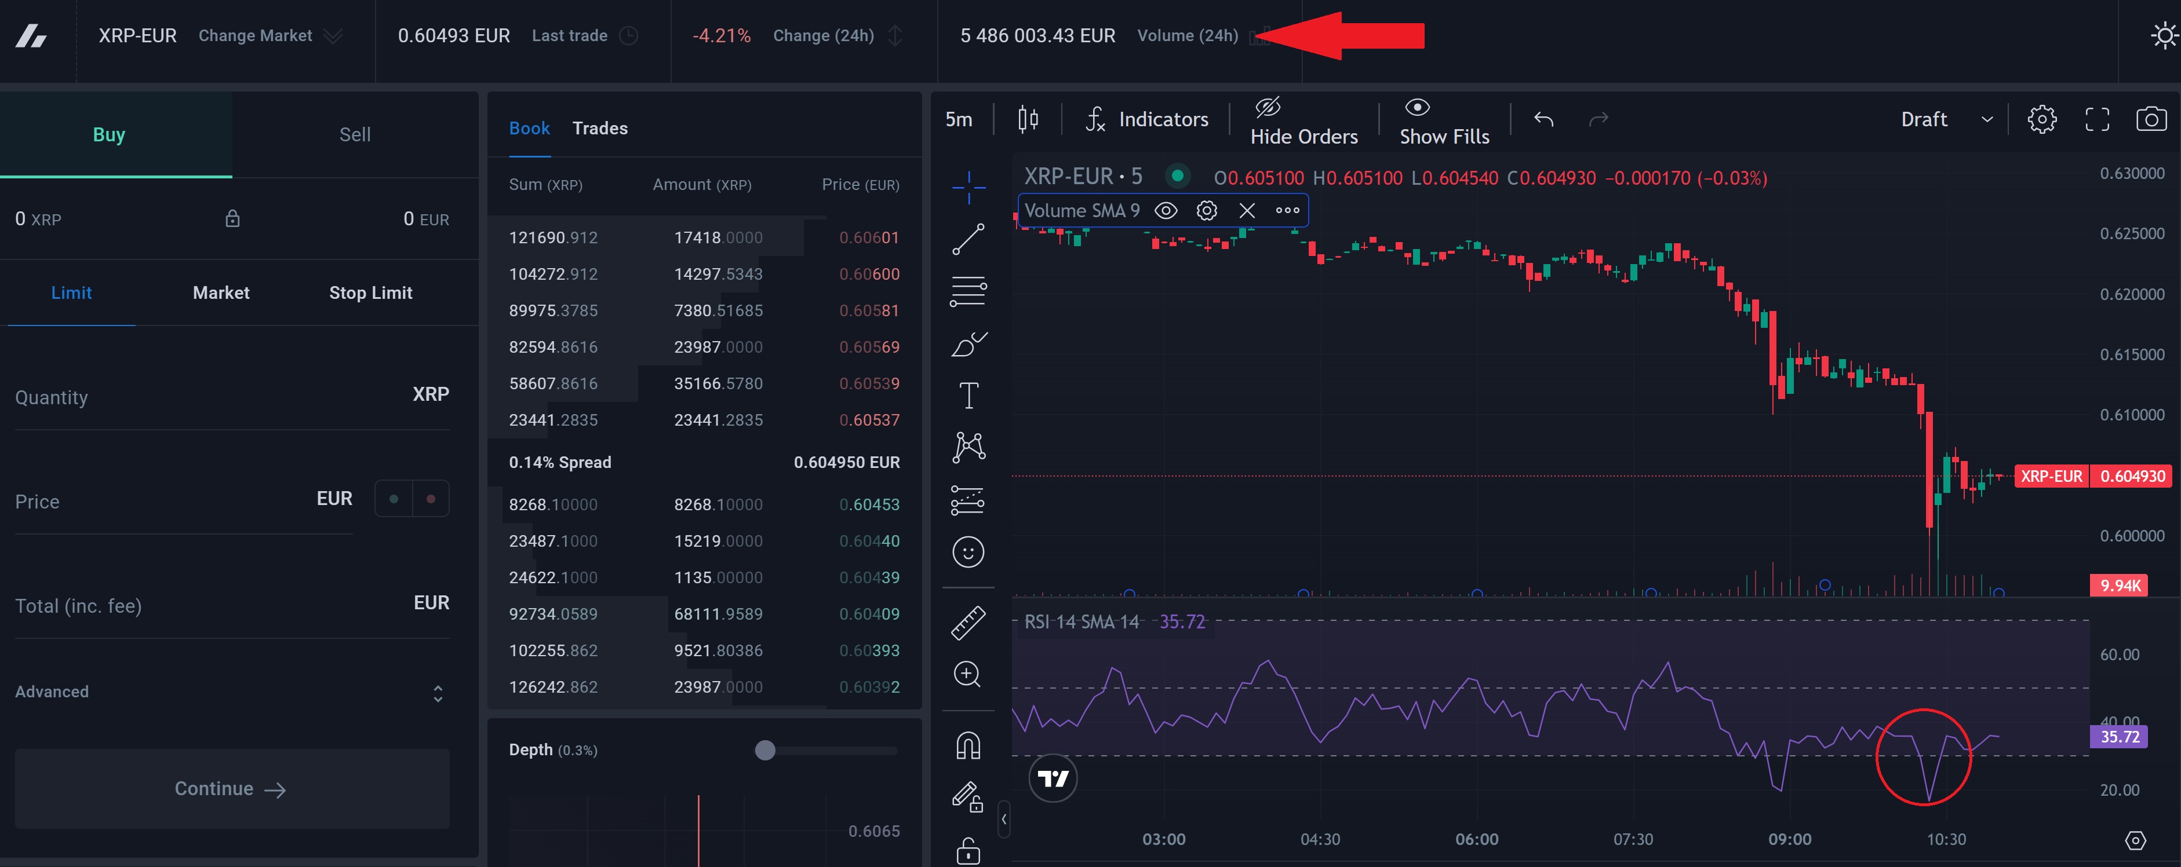Activate the Magnet snapping tool
Image resolution: width=2181 pixels, height=867 pixels.
tap(968, 744)
